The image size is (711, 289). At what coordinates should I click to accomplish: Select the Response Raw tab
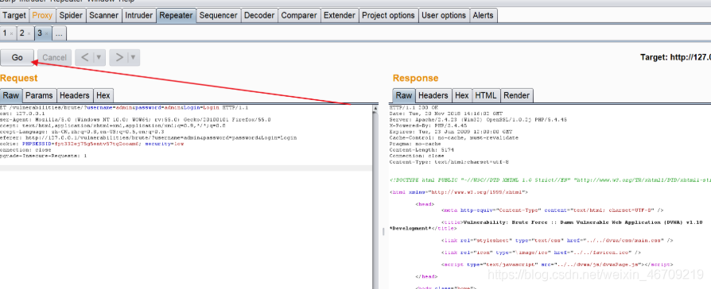(404, 95)
